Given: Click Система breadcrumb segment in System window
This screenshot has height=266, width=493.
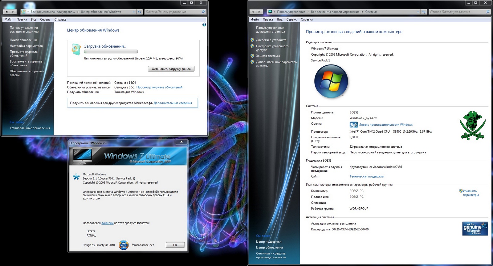Looking at the screenshot, I should [x=371, y=12].
